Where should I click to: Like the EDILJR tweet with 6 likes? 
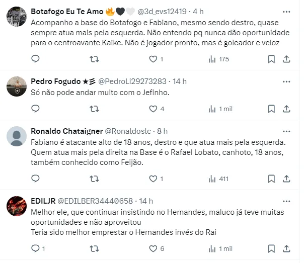(x=154, y=248)
